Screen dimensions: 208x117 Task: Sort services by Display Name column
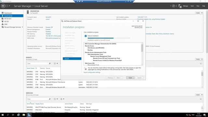tap(39, 104)
